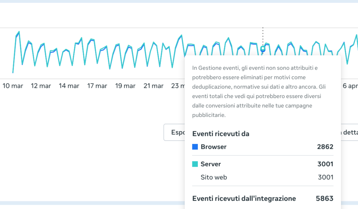Click the 'Server' legend label

click(x=211, y=164)
